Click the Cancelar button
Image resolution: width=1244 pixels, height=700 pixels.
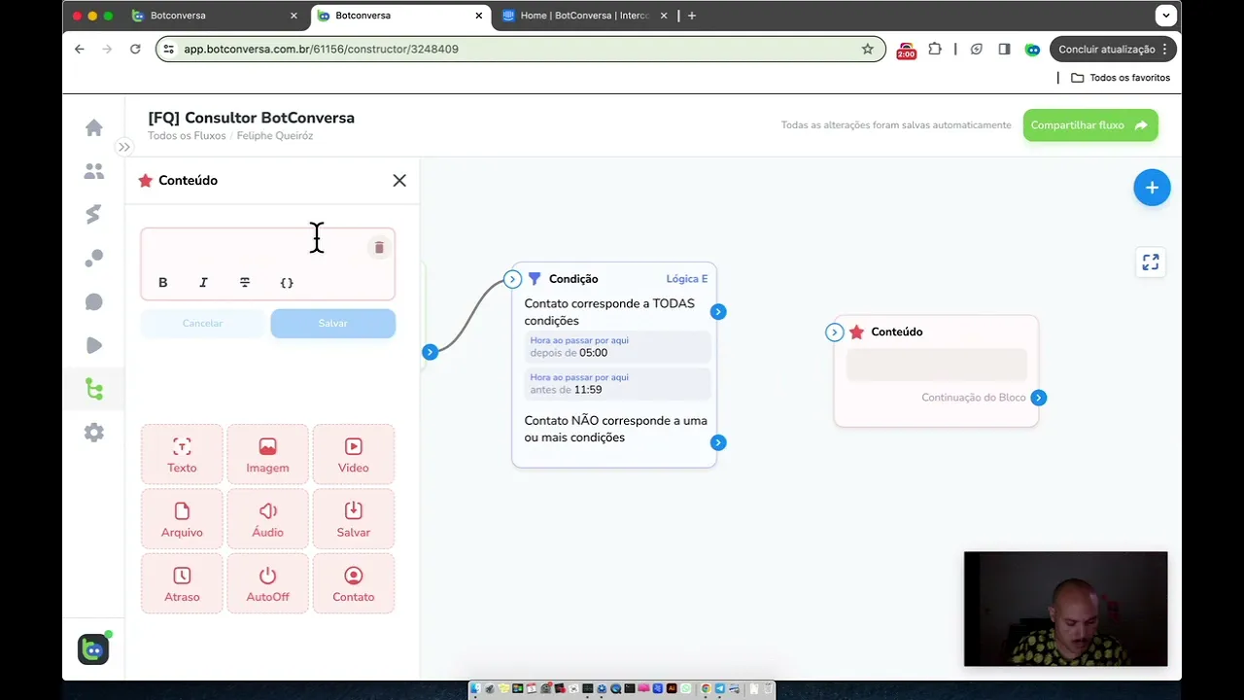tap(203, 323)
